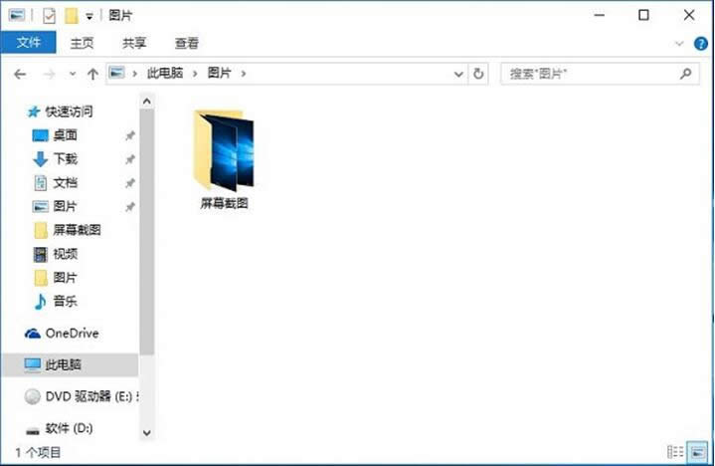
Task: Click the window system icon in title bar
Action: [17, 16]
